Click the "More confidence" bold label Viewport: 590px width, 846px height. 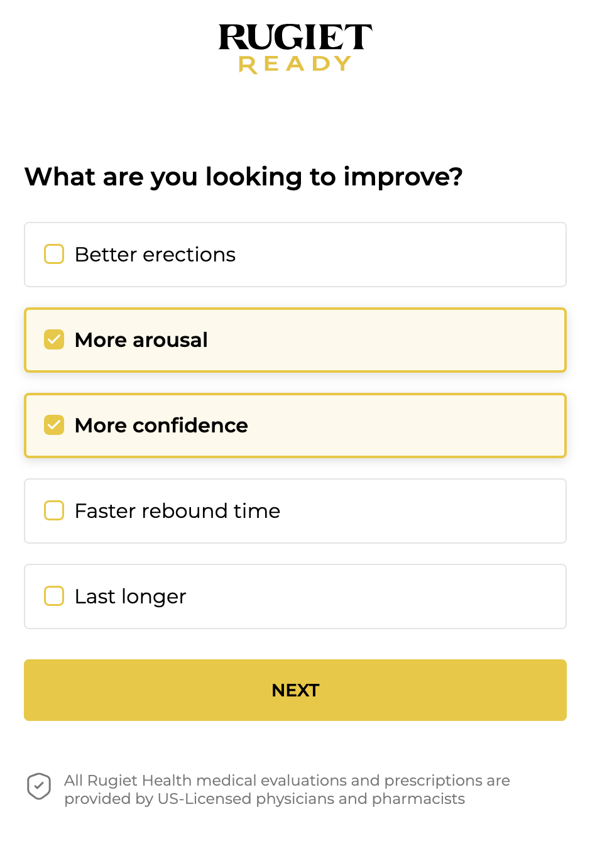(161, 426)
